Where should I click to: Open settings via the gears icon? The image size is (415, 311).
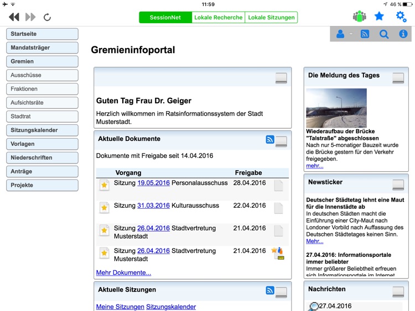(x=401, y=17)
